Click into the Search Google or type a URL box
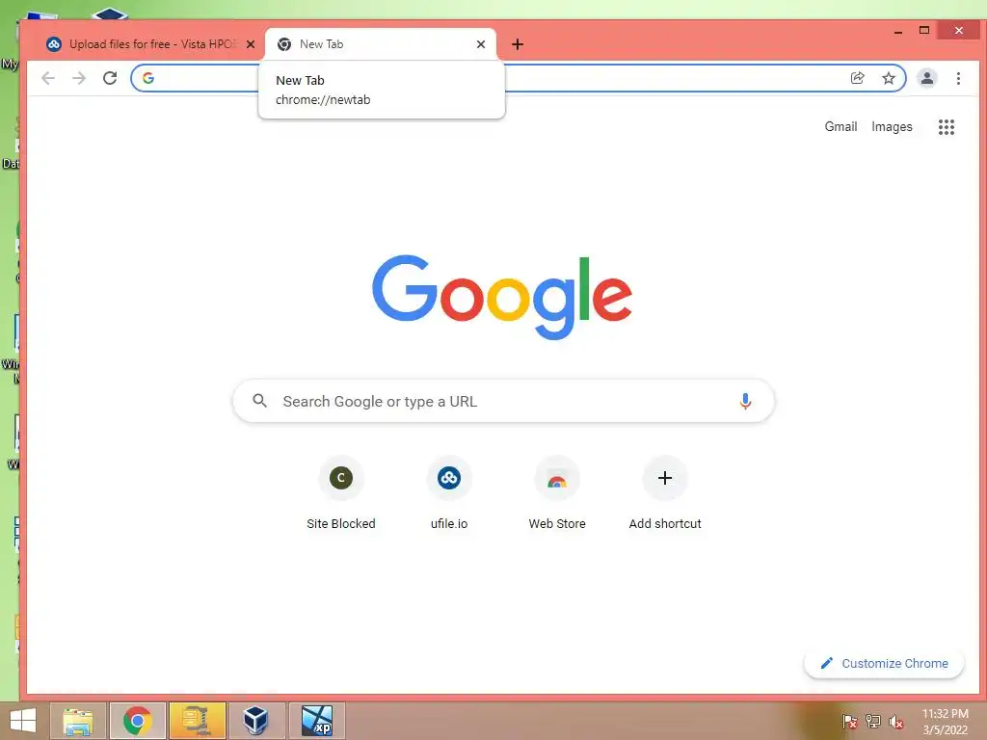 (x=503, y=401)
